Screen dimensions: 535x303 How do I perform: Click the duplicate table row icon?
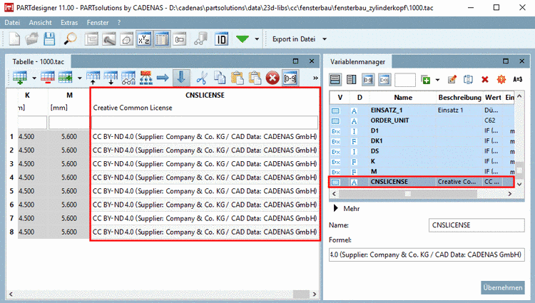pos(65,78)
